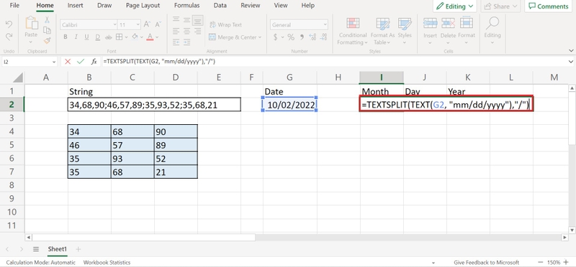Open the Editing mode dropdown
This screenshot has width=576, height=267.
coord(455,6)
